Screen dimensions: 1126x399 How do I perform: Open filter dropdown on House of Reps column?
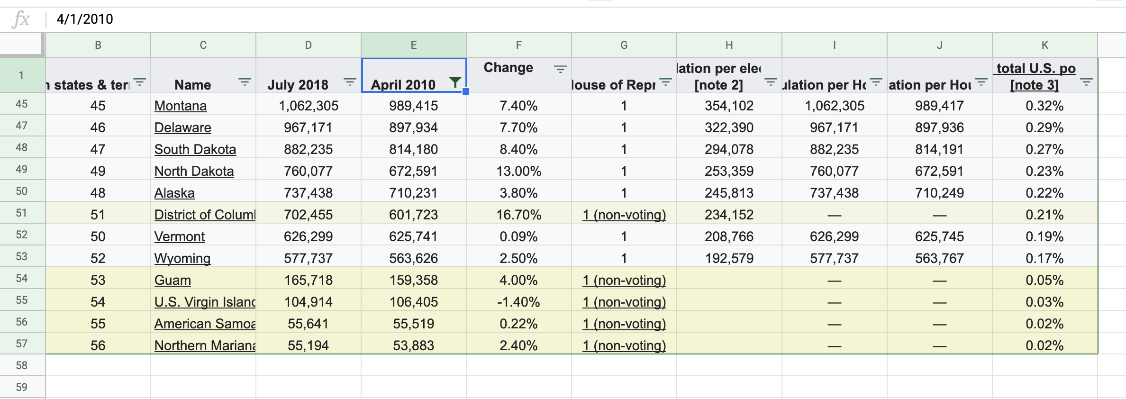click(x=665, y=82)
